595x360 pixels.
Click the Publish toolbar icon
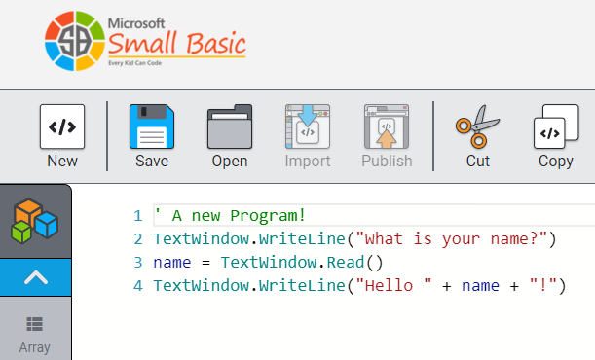(x=387, y=126)
